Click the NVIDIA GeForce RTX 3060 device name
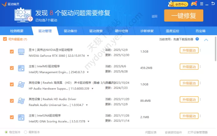Image resolution: width=217 pixels, height=136 pixels. 47,56
